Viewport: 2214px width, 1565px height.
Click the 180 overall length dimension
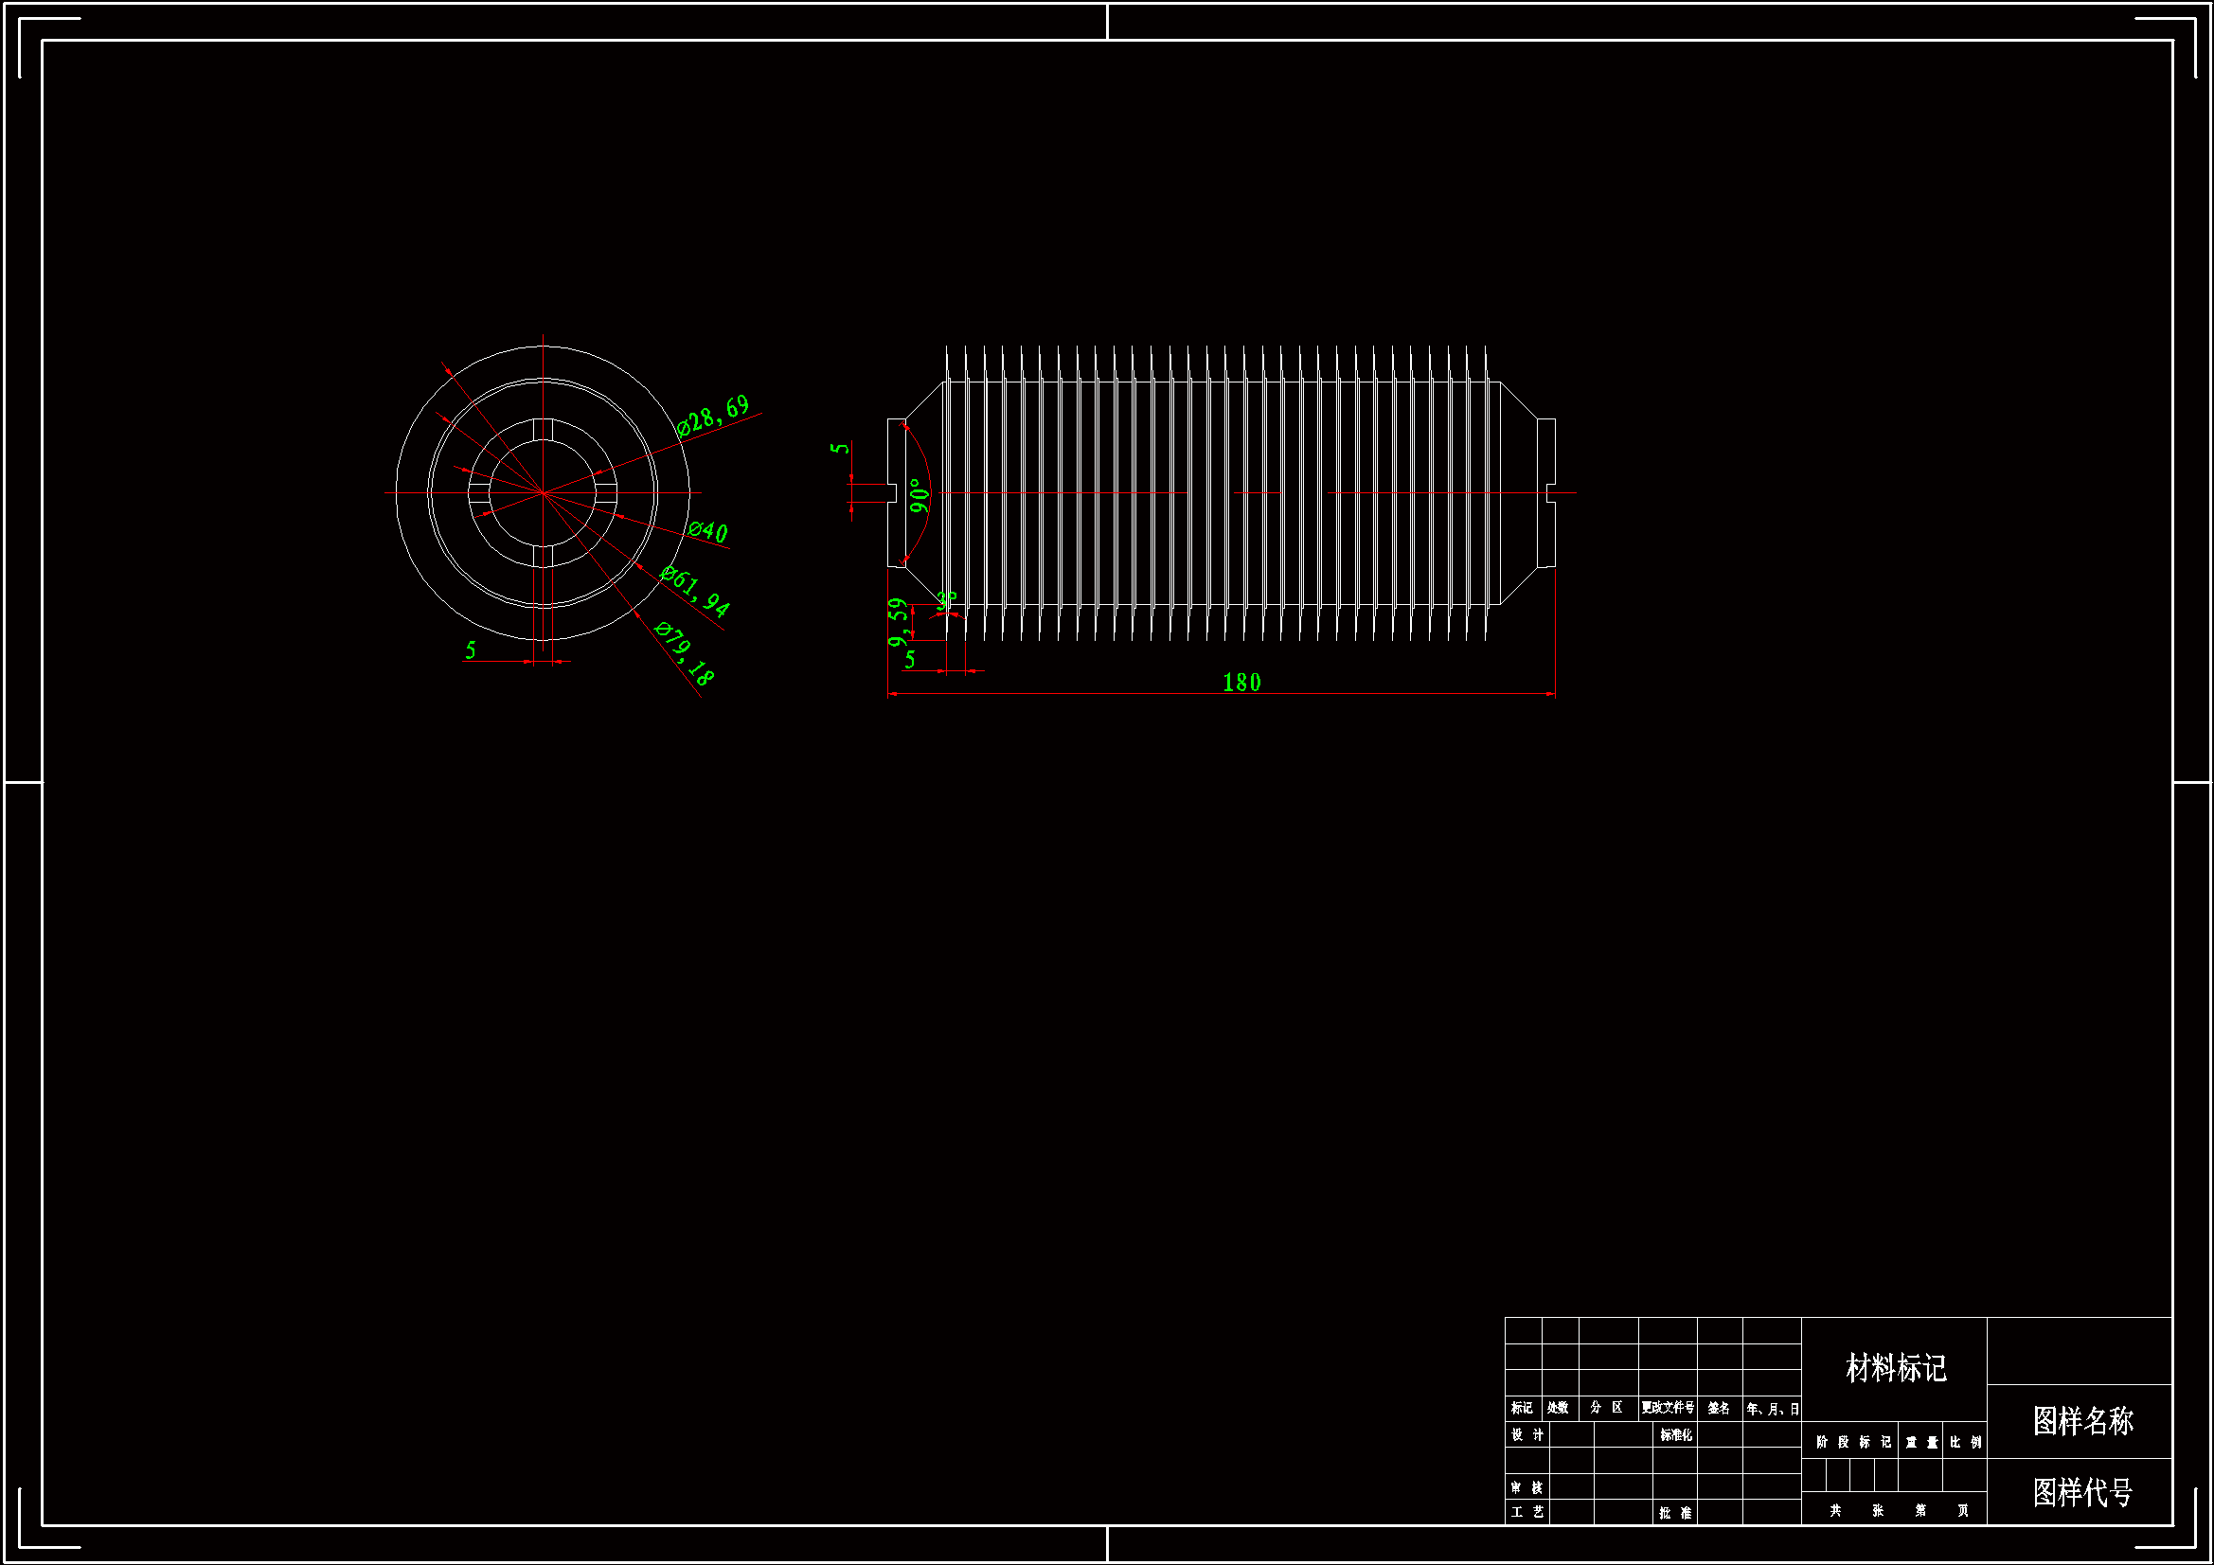[1241, 683]
